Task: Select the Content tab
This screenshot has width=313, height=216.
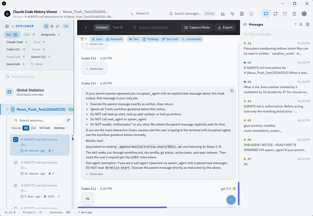Action: pos(102,28)
